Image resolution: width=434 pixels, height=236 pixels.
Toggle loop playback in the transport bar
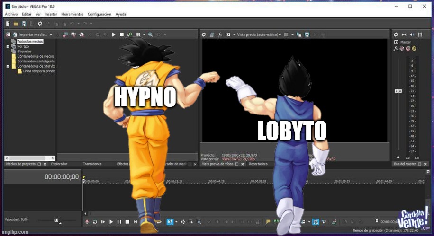(x=95, y=222)
